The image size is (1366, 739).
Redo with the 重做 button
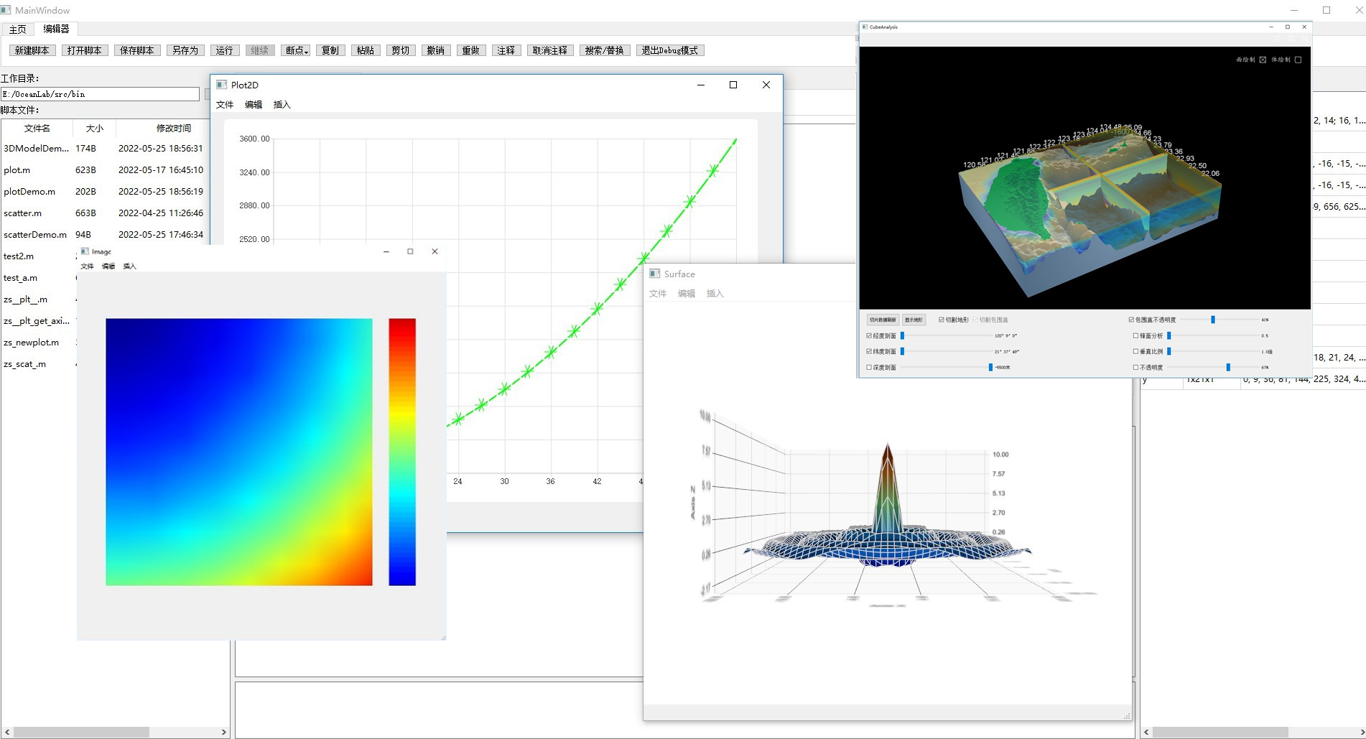point(471,50)
